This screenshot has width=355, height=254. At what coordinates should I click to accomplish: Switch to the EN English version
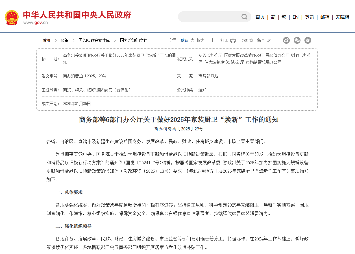(x=295, y=17)
